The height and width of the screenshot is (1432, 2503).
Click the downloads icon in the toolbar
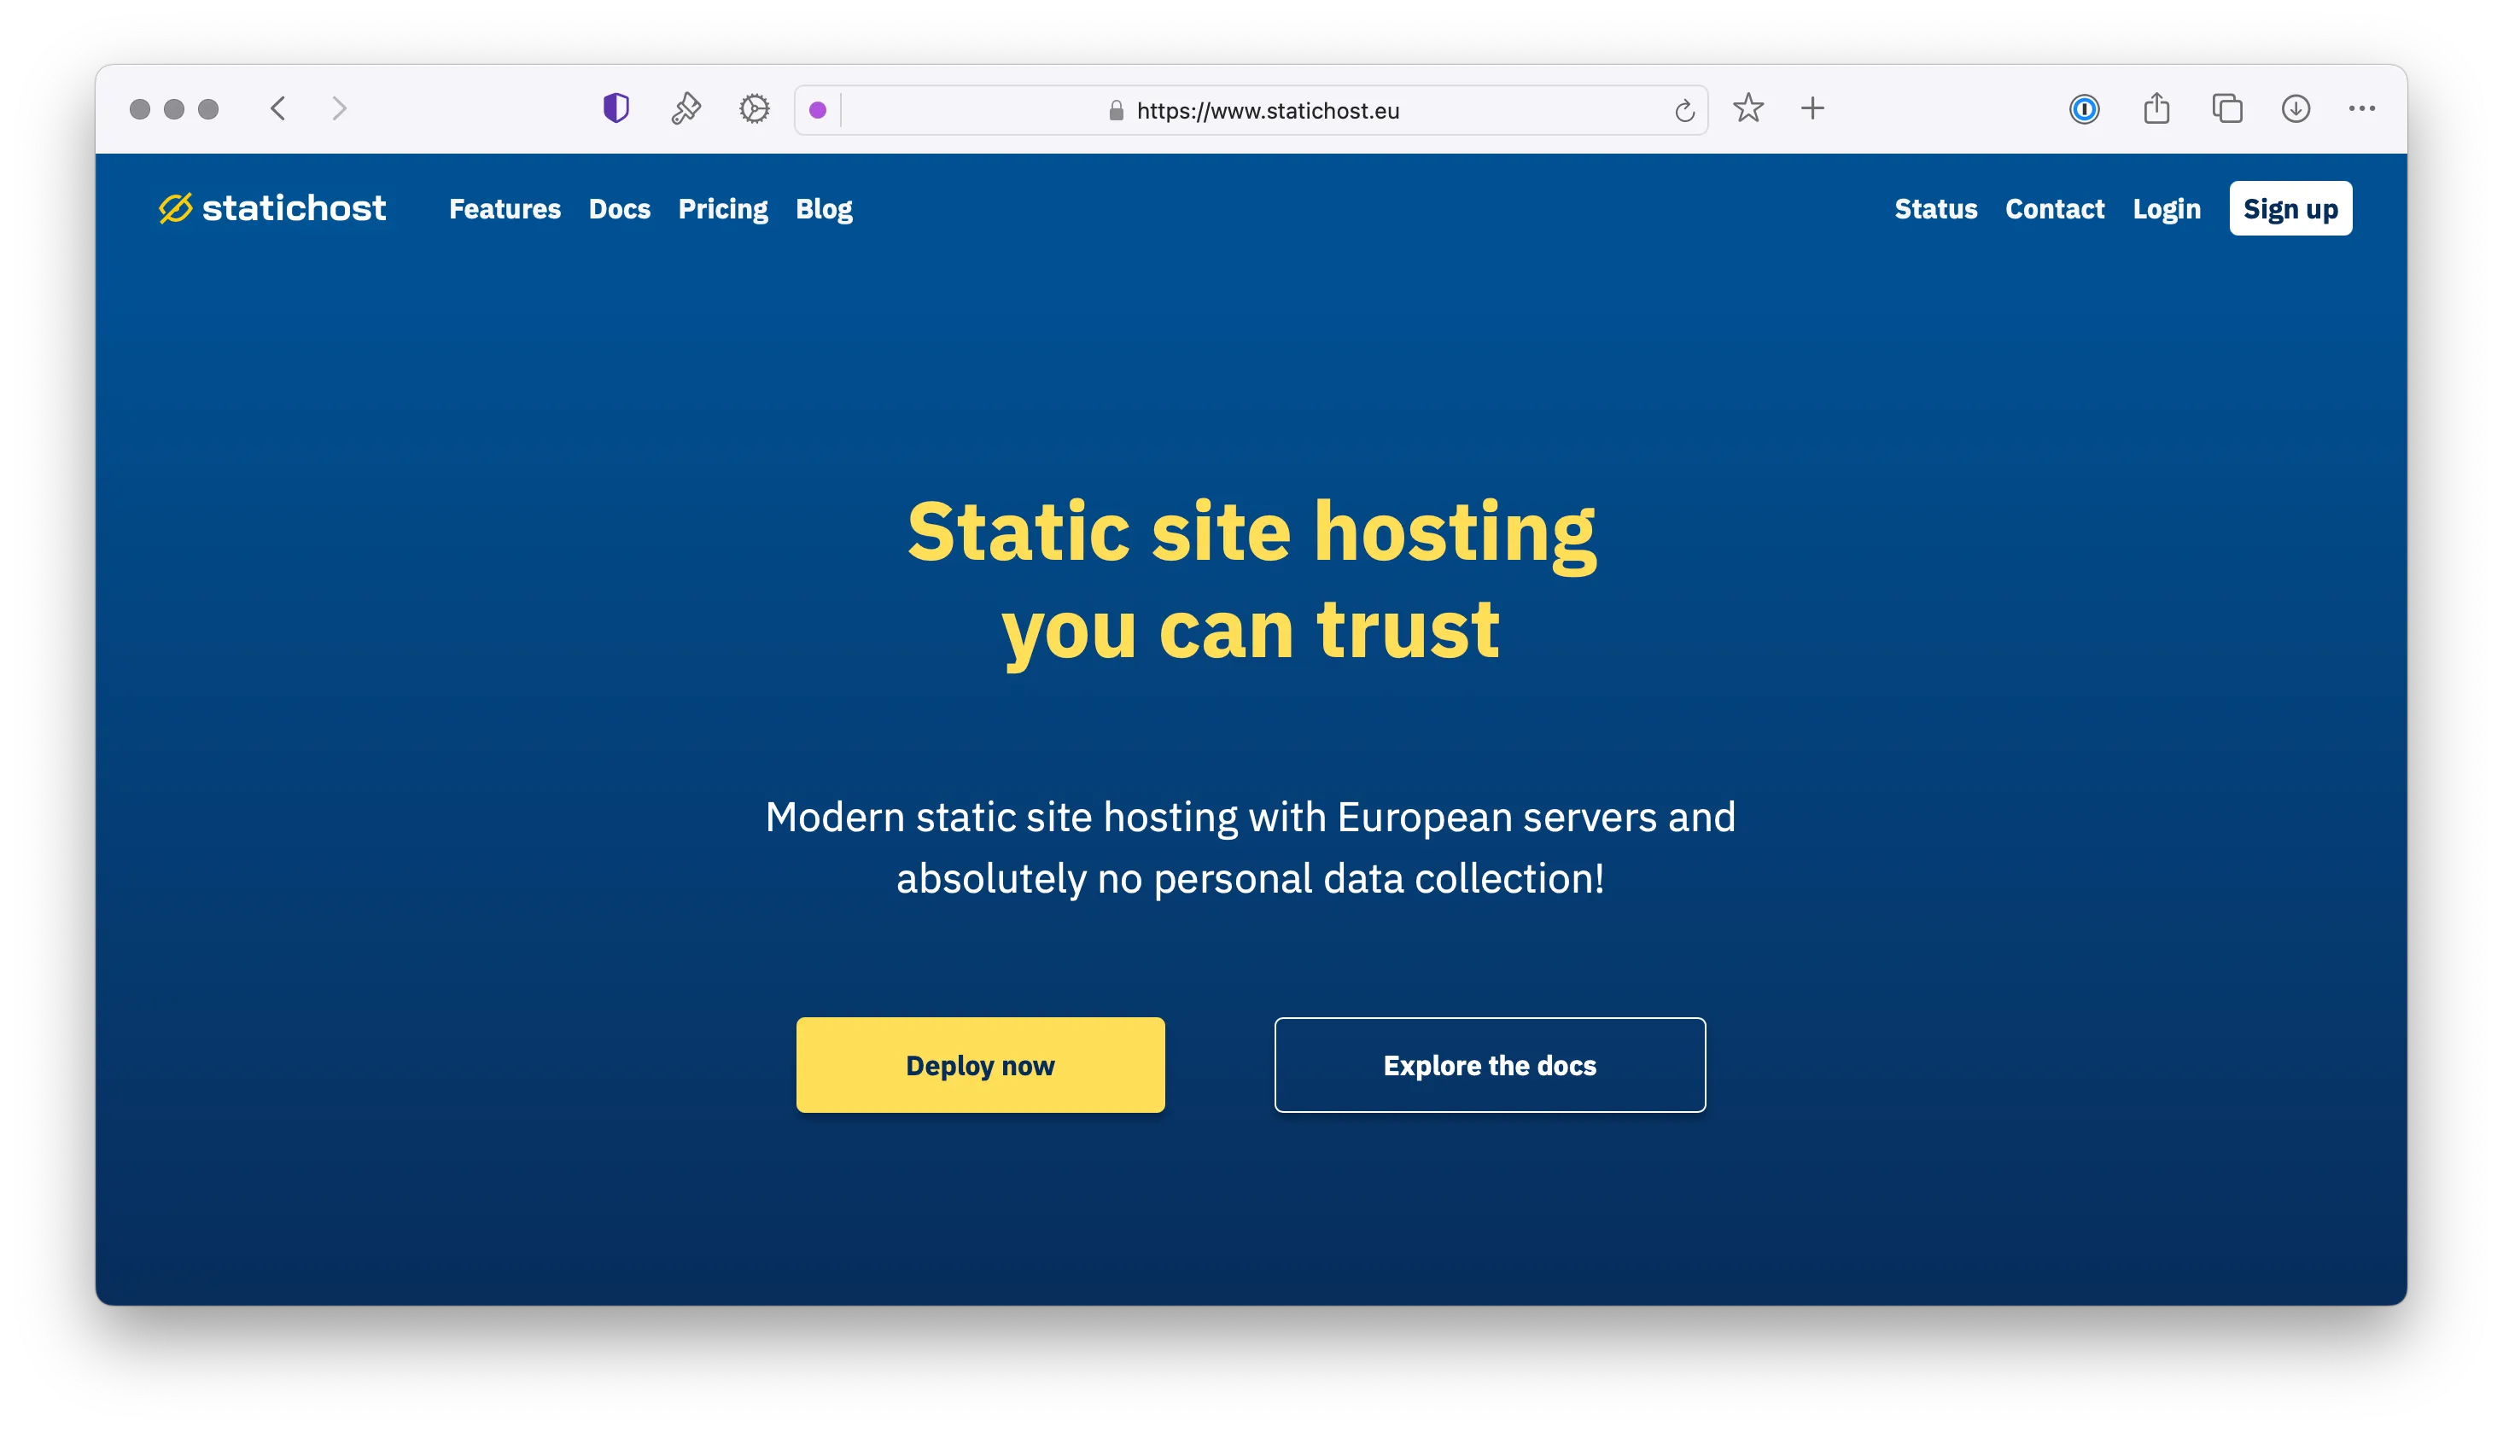2295,109
